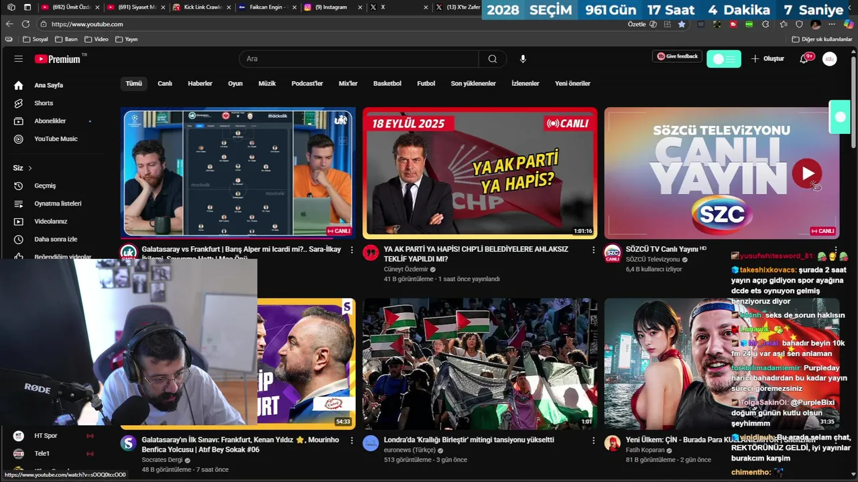Image resolution: width=858 pixels, height=482 pixels.
Task: Open the browser profile picture
Action: click(815, 24)
